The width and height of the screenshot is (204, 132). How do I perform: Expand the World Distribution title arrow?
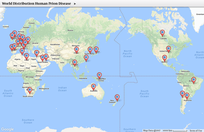(75, 4)
